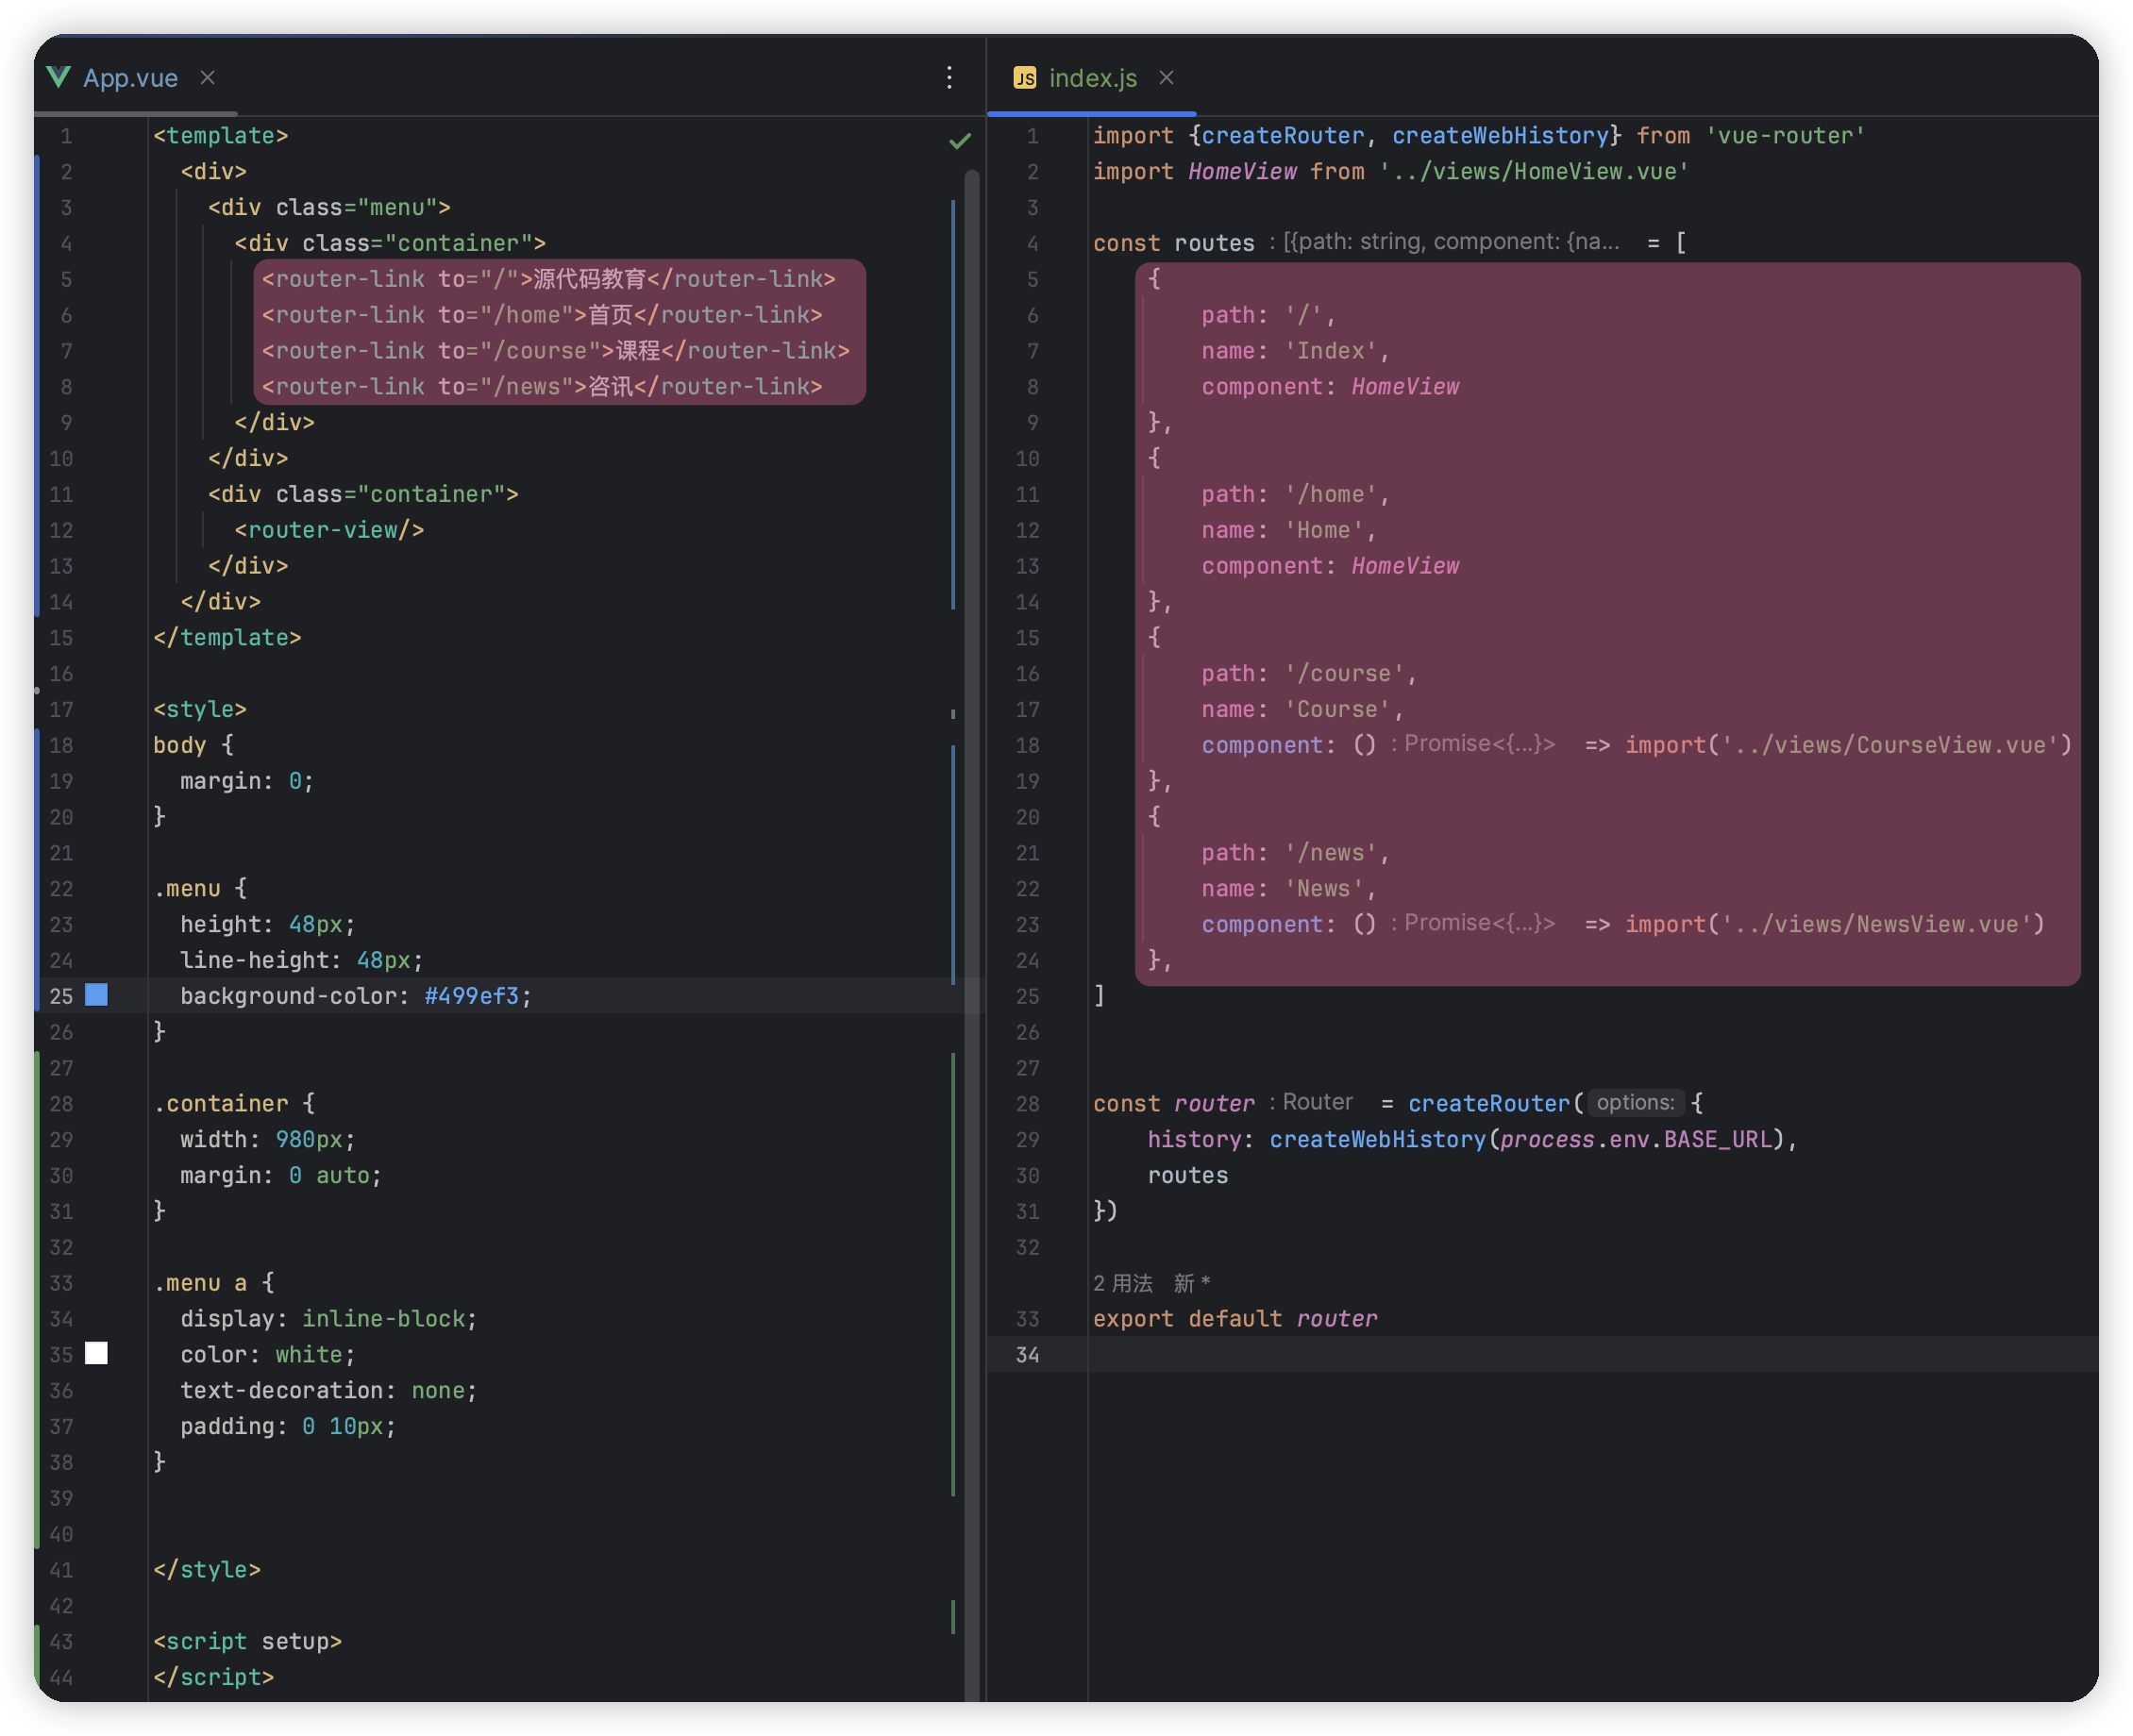Screen dimensions: 2133x1736
Task: Click the Vue logo icon on App.vue tab
Action: tap(59, 77)
